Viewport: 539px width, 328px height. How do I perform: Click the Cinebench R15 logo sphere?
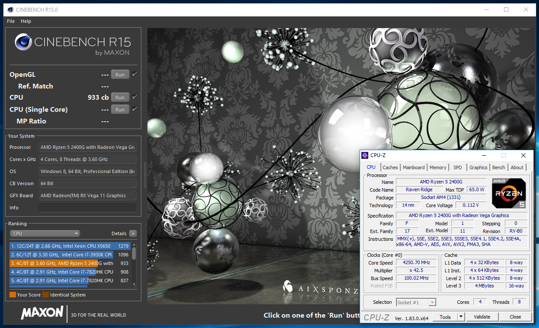click(x=23, y=43)
